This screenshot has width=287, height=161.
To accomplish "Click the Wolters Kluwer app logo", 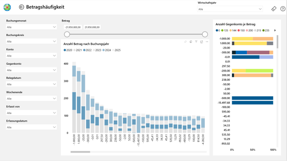I will pos(7,7).
